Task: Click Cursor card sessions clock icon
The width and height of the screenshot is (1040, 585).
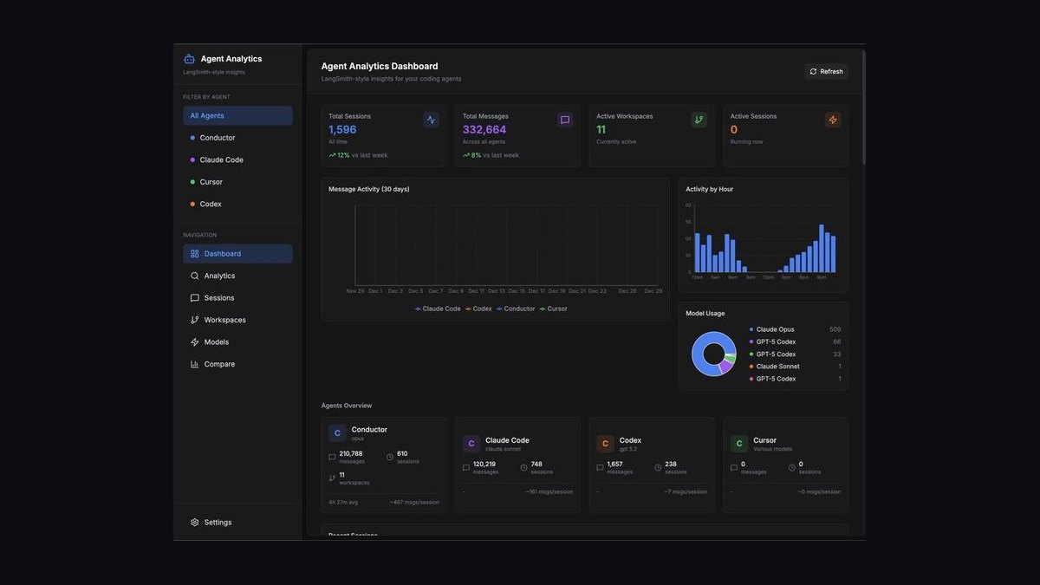Action: click(792, 467)
